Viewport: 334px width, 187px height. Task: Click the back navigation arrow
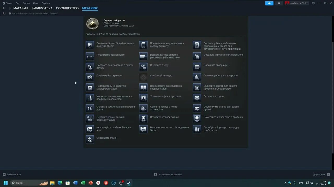click(4, 8)
